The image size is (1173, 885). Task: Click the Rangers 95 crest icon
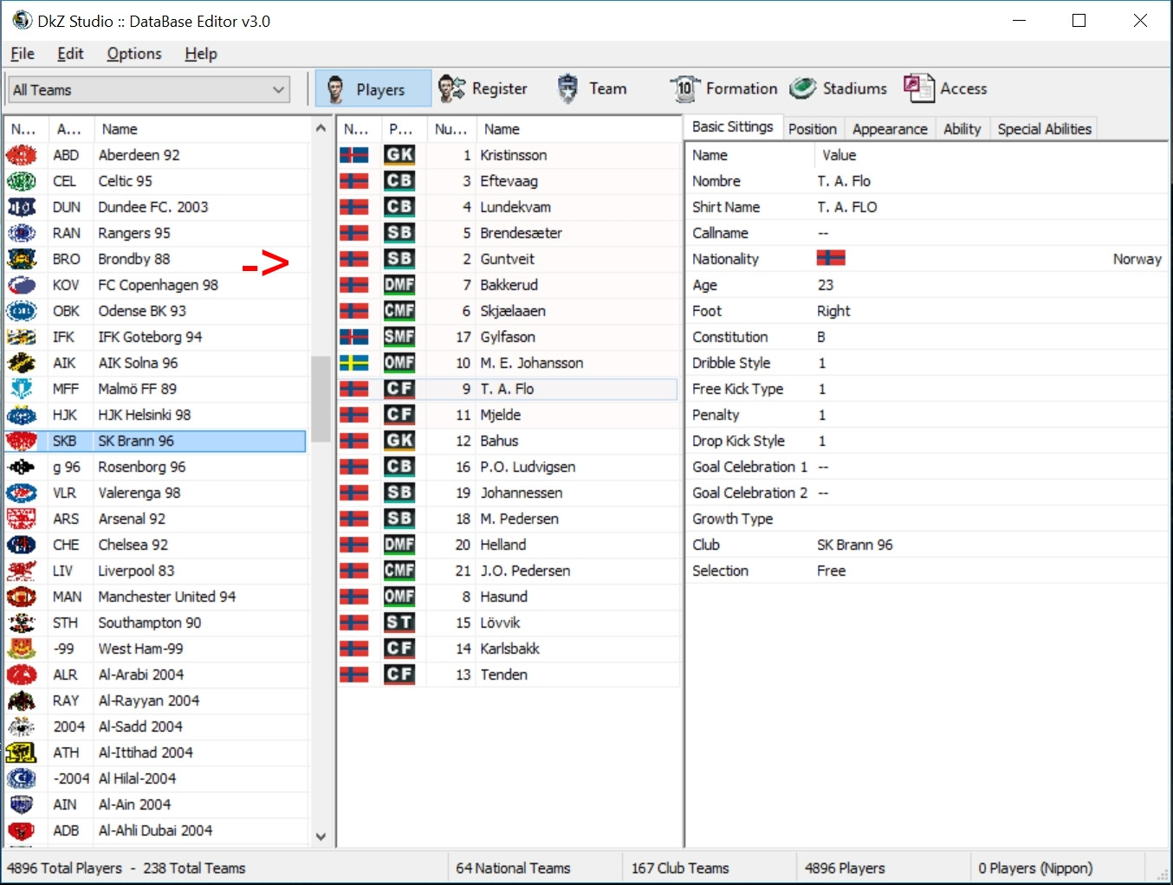pyautogui.click(x=22, y=233)
